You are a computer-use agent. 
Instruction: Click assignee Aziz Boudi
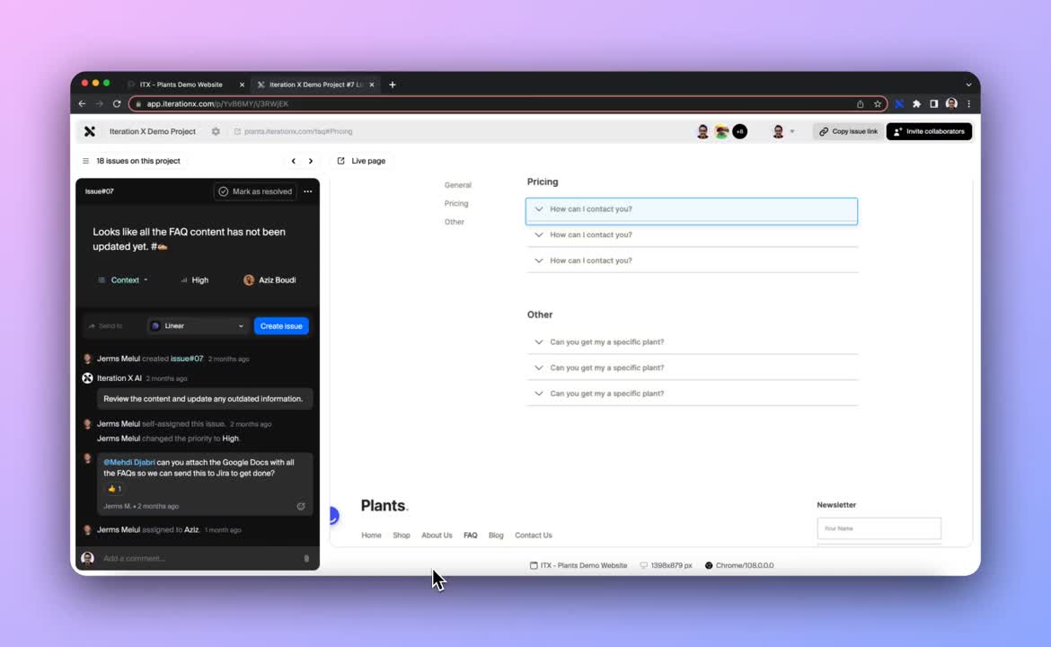coord(269,280)
